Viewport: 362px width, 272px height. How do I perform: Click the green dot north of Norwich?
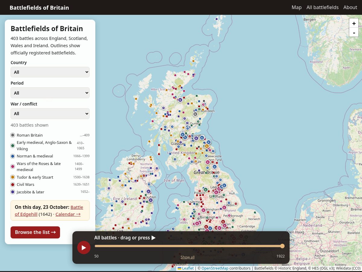pos(255,212)
